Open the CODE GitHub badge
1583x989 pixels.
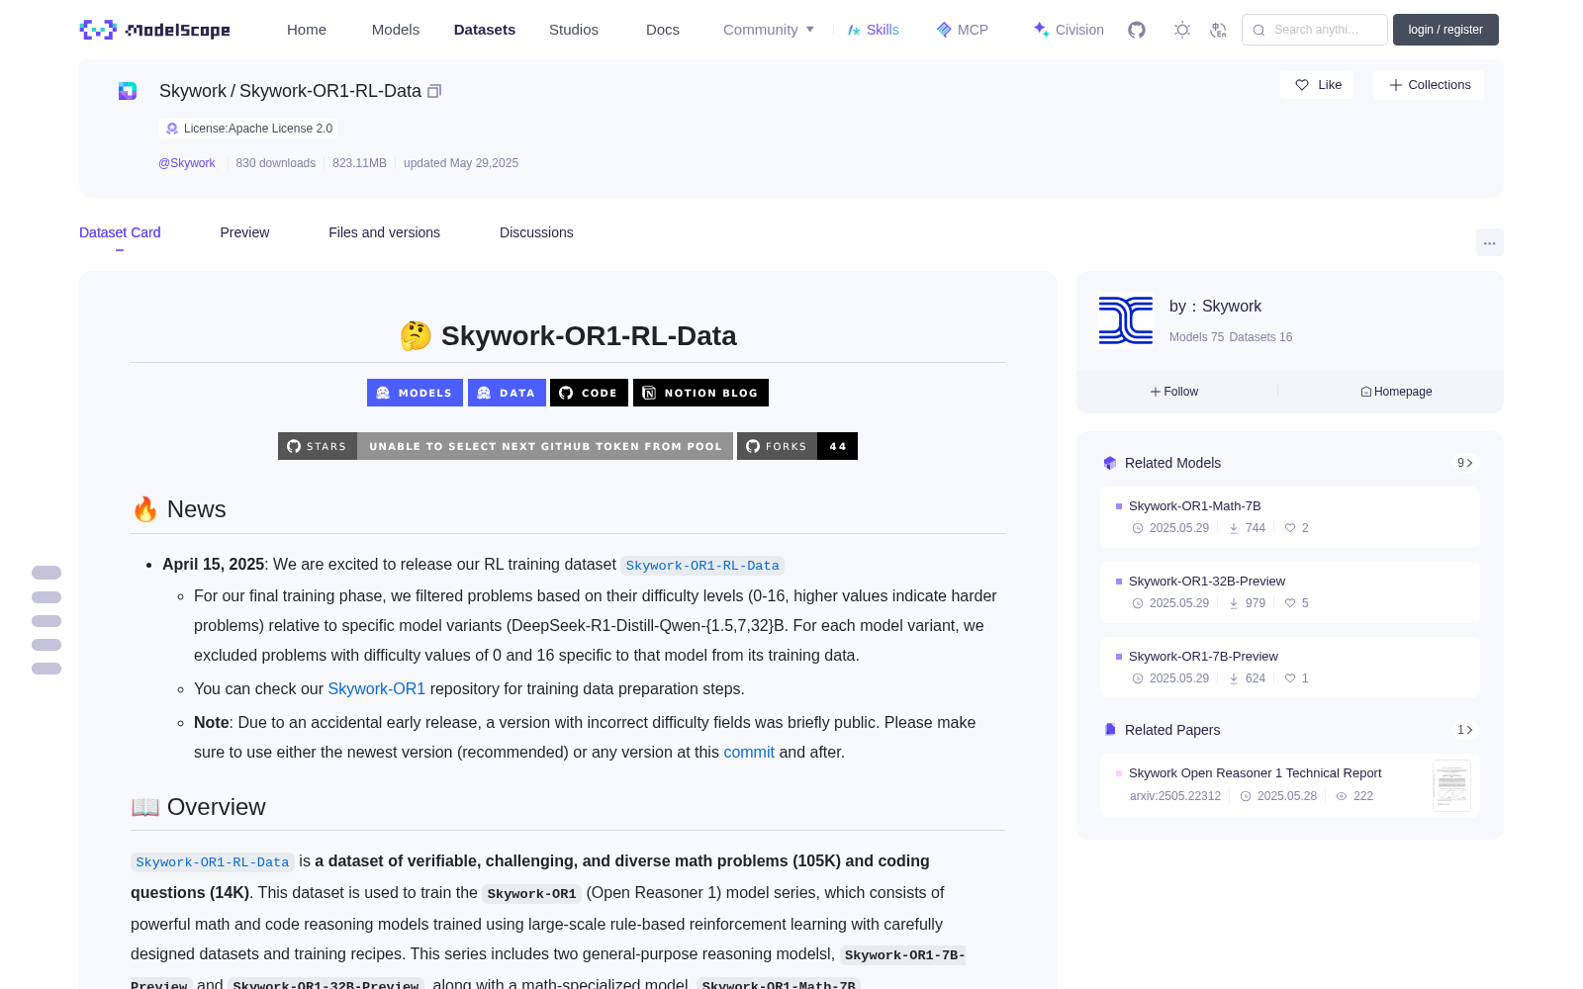pyautogui.click(x=590, y=393)
